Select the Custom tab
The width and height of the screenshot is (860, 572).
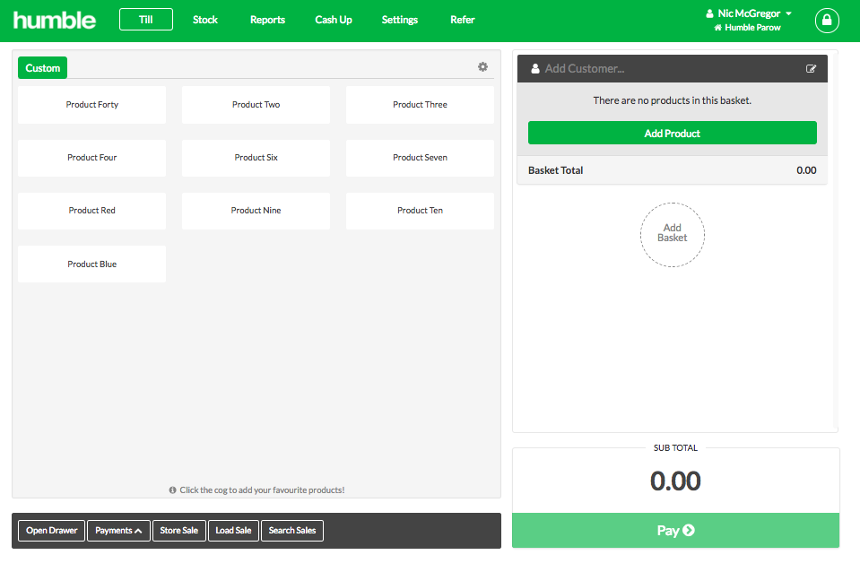pyautogui.click(x=43, y=68)
